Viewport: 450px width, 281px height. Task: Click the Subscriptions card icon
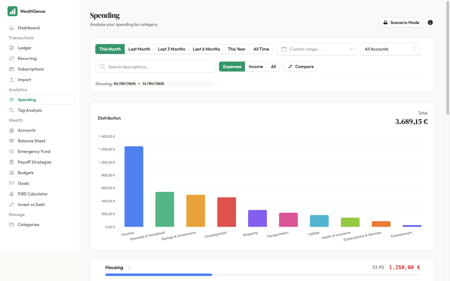pos(12,69)
